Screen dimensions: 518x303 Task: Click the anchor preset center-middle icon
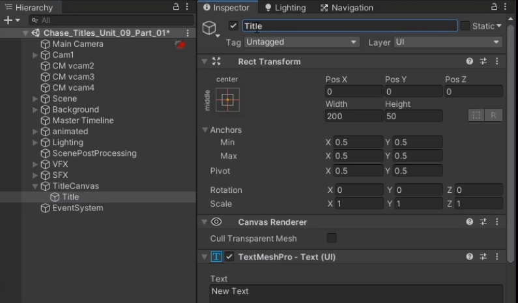click(x=227, y=100)
